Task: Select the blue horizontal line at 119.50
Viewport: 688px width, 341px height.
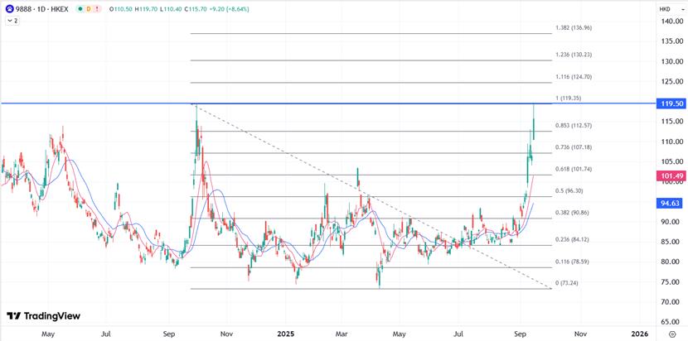Action: coord(332,103)
